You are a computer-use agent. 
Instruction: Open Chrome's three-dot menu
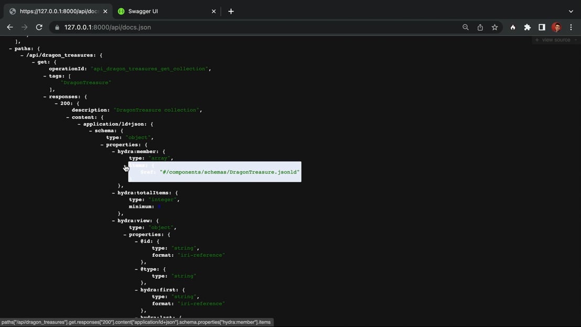point(571,27)
